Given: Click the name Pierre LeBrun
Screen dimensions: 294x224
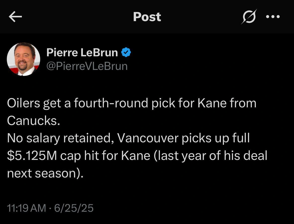Looking at the screenshot, I should 82,52.
